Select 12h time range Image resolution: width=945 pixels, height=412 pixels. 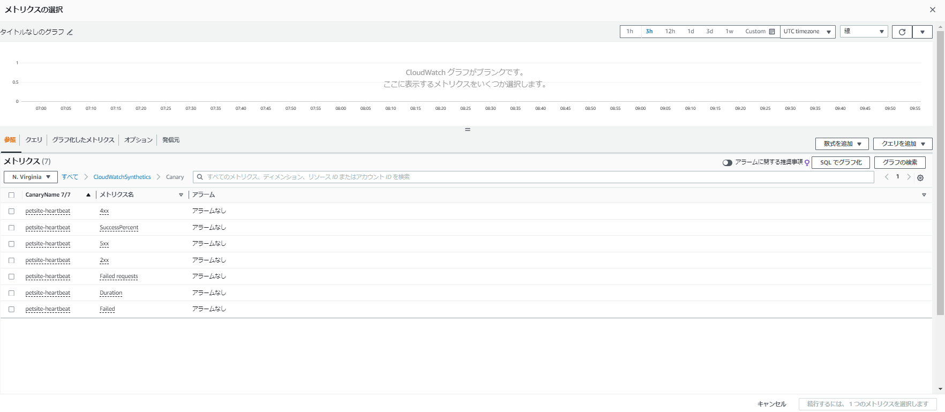(x=670, y=32)
